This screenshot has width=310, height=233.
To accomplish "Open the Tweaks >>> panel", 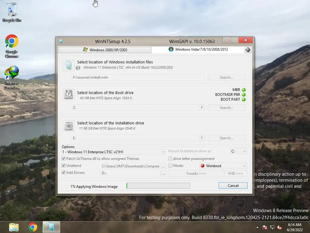I will click(196, 173).
